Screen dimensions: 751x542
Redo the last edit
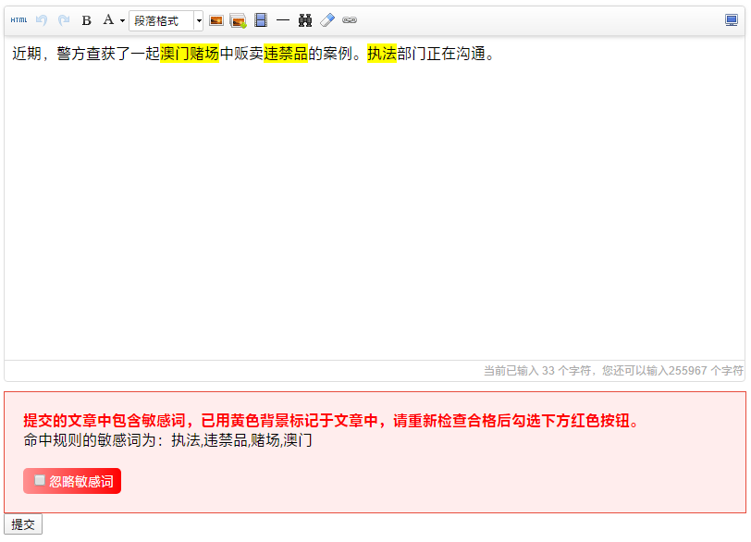64,20
